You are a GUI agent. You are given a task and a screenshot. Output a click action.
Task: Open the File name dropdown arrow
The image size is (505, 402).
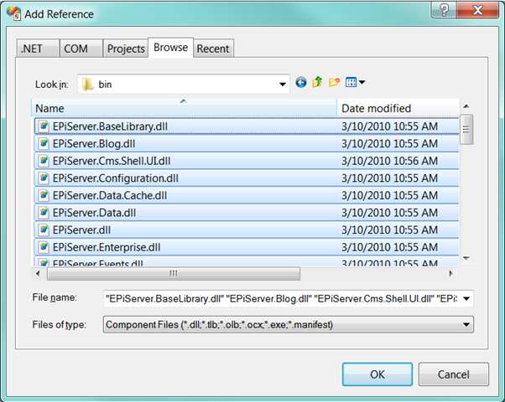coord(467,299)
